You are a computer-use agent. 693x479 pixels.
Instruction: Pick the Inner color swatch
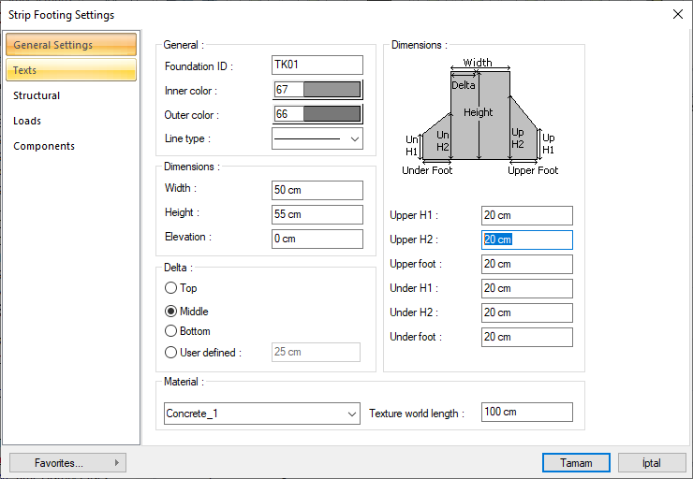[332, 90]
